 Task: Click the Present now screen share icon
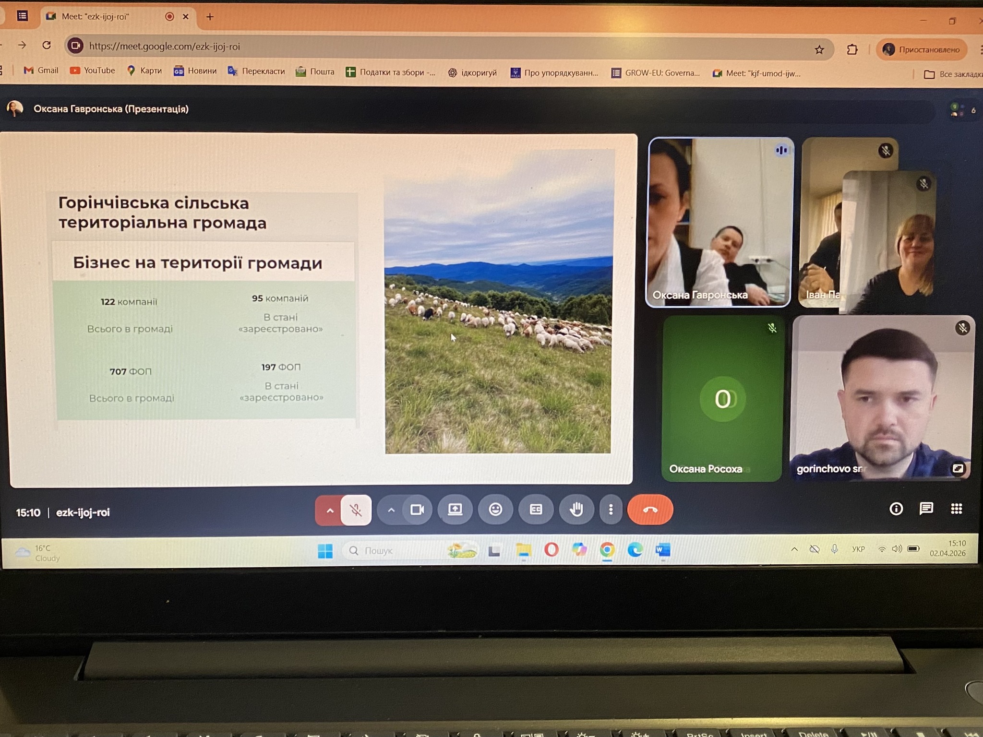coord(455,509)
